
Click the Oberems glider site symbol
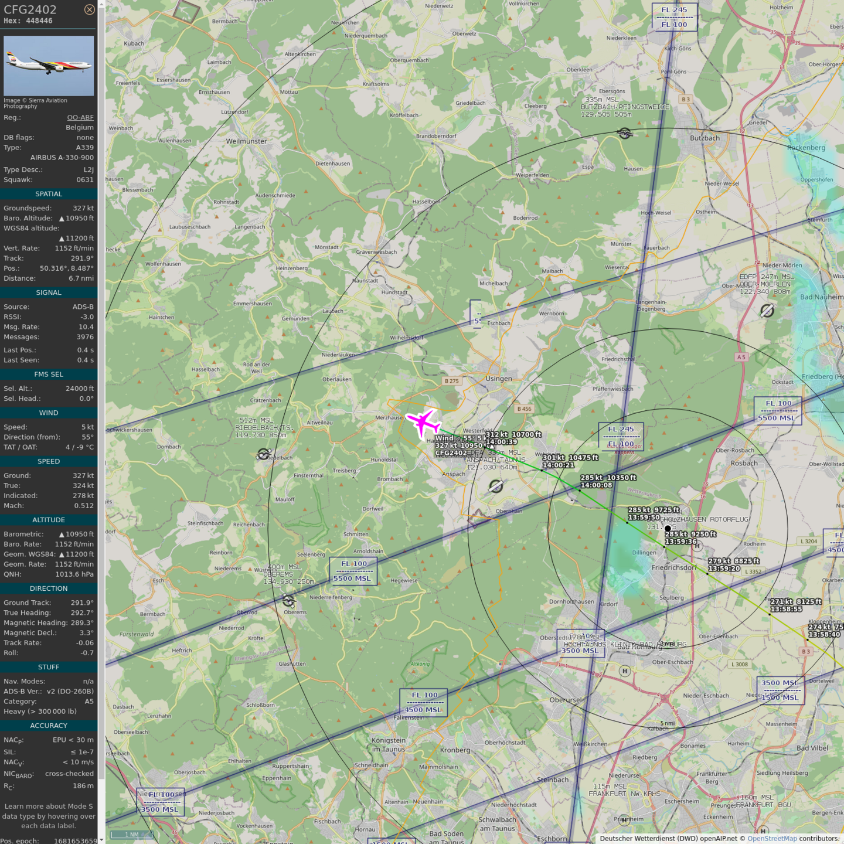pyautogui.click(x=288, y=600)
